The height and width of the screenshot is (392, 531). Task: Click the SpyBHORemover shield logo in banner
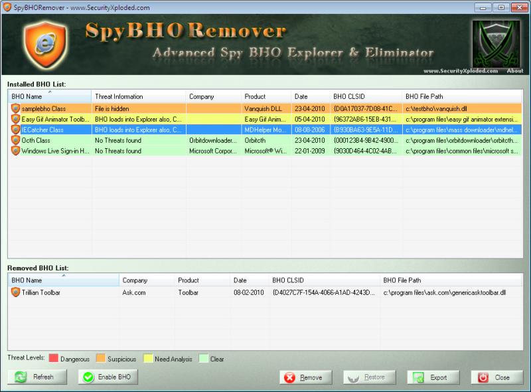tap(46, 45)
